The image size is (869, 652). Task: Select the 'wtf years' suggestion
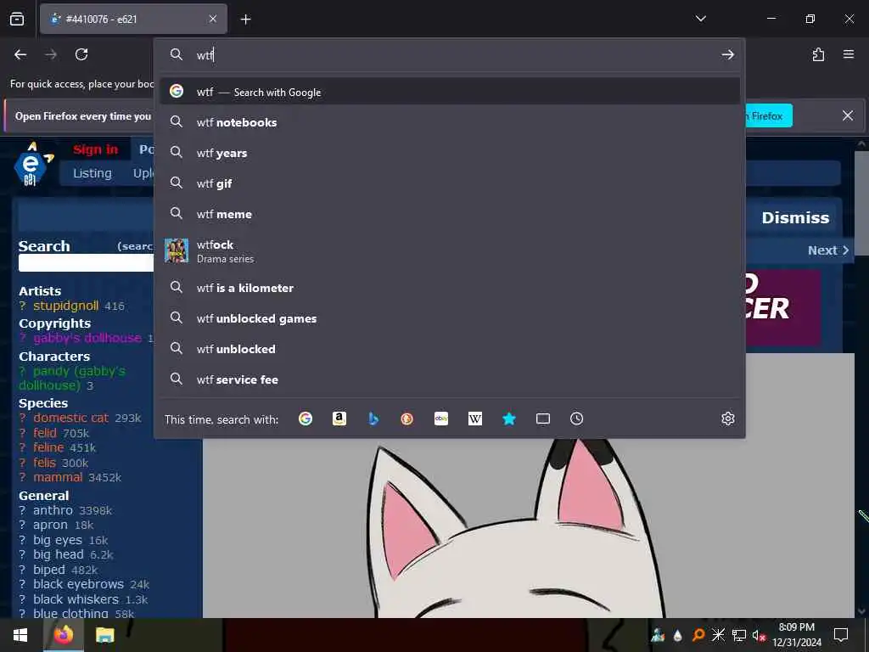click(450, 153)
